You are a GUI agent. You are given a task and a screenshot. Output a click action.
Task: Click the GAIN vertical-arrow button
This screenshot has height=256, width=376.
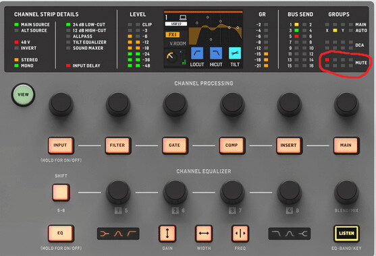167,233
